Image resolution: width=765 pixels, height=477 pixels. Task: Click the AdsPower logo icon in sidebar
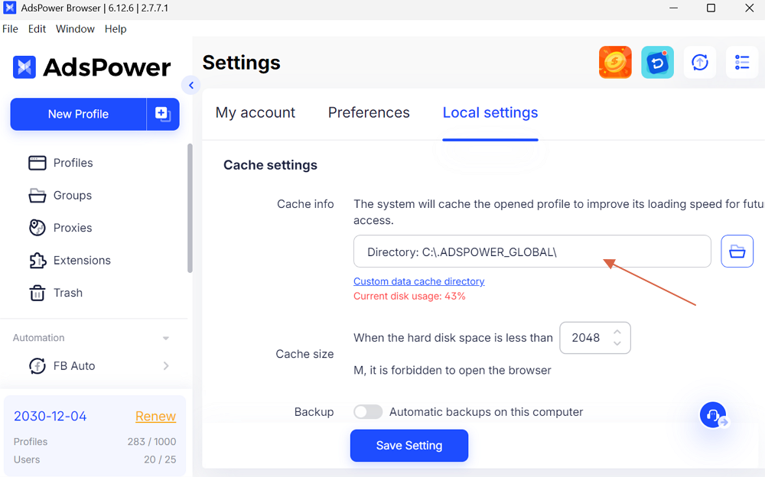click(x=24, y=67)
